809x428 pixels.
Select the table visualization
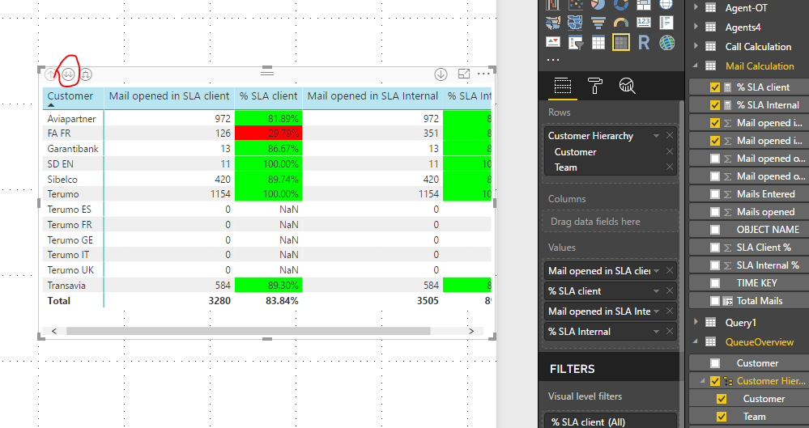pos(598,43)
